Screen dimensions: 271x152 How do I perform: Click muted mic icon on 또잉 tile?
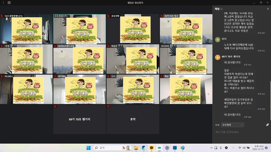coord(2,46)
